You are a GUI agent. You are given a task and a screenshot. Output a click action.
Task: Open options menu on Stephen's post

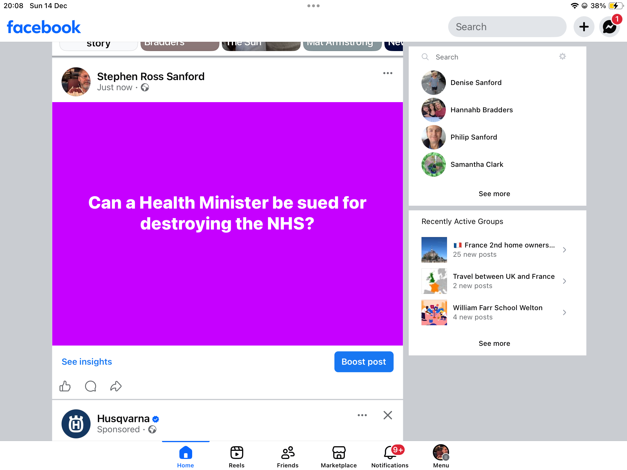[x=388, y=73]
